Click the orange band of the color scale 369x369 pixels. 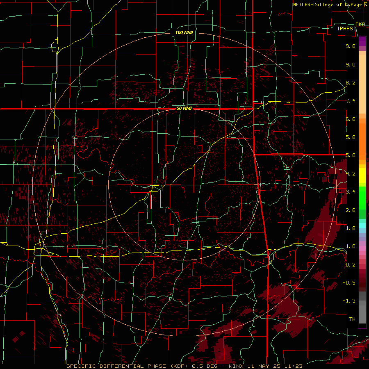tap(362, 142)
